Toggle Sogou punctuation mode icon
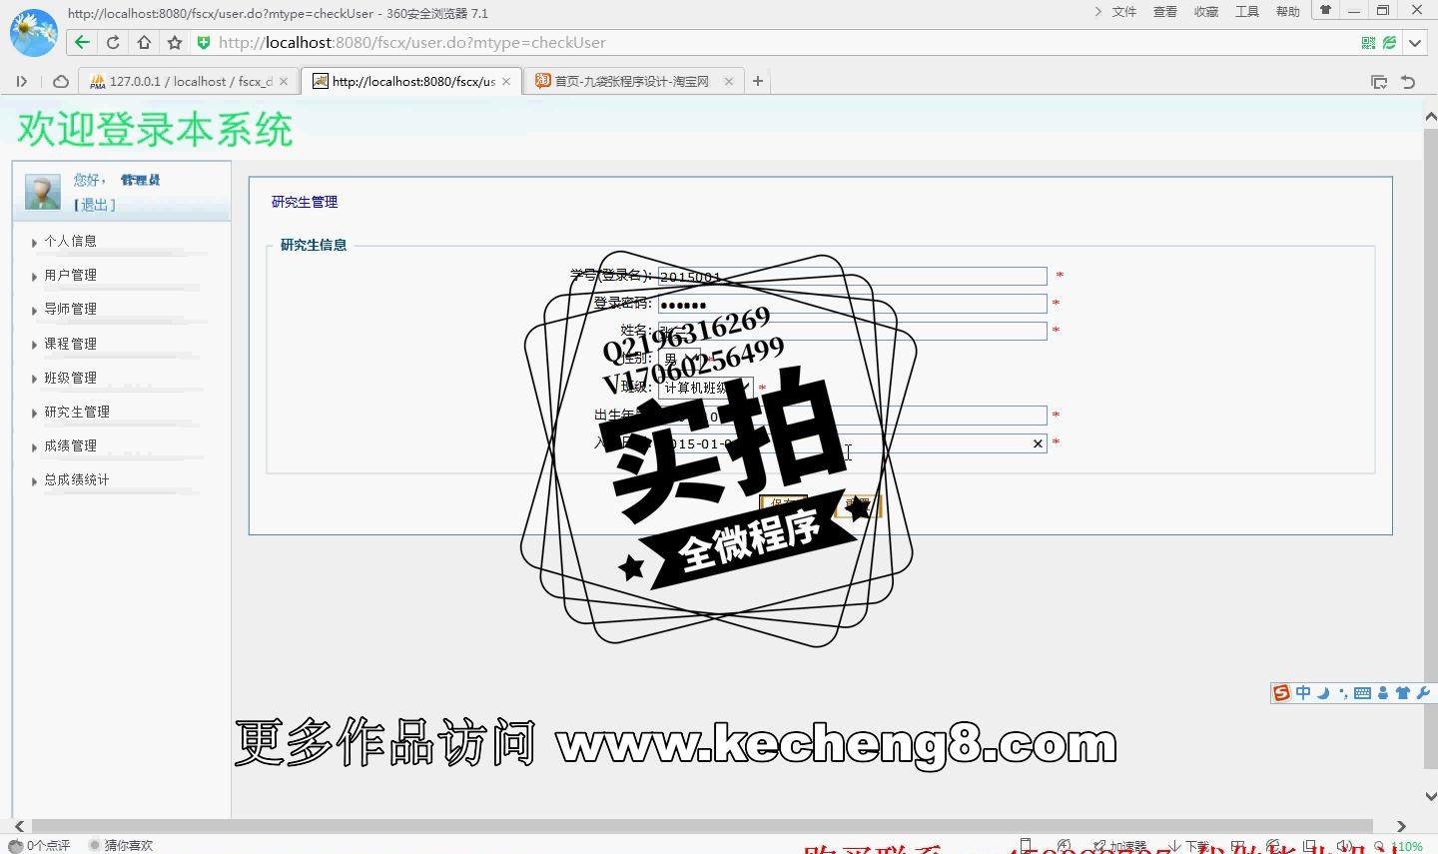Screen dimensions: 1438x854 coord(1343,693)
